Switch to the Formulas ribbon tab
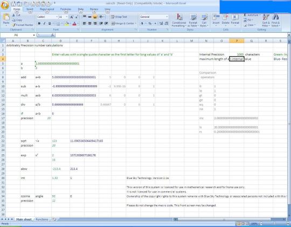291x227 pixels. pos(66,9)
